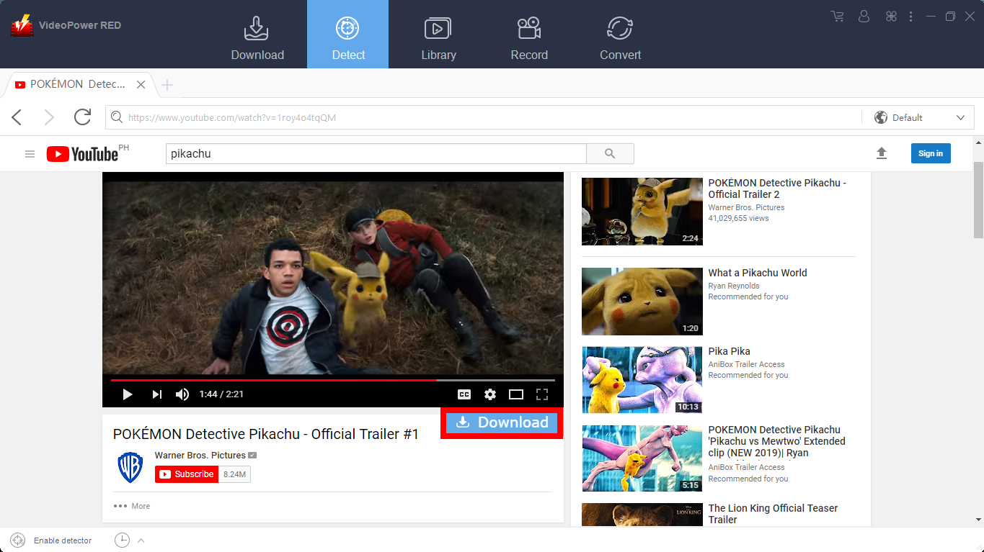Switch to the Library section
Screen dimensions: 984x552
coord(438,34)
